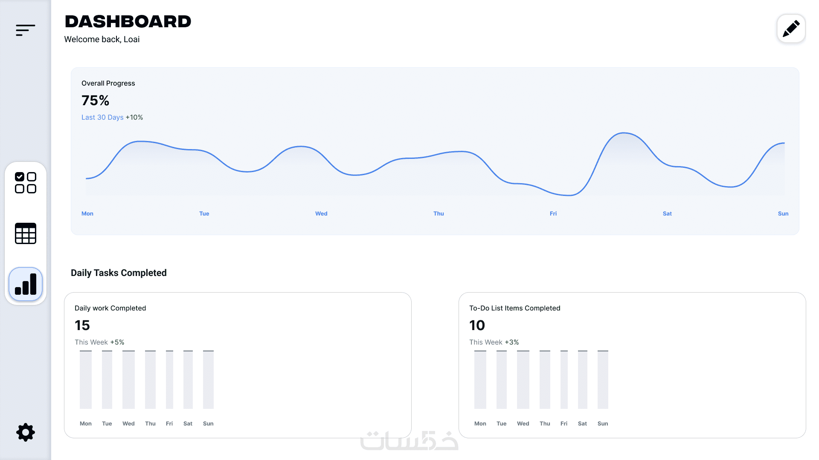
Task: Click Wed bar in Daily work chart
Action: pos(128,379)
